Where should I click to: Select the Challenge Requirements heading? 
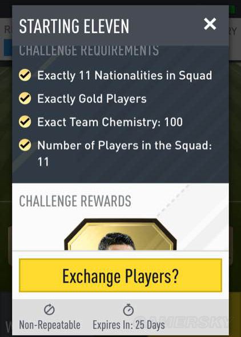pyautogui.click(x=89, y=51)
